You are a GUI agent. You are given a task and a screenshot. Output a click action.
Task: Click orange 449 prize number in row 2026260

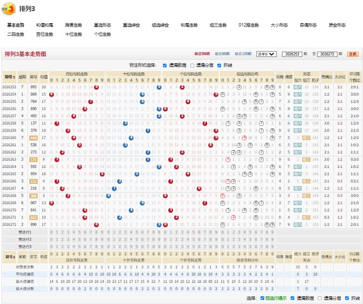pos(34,138)
